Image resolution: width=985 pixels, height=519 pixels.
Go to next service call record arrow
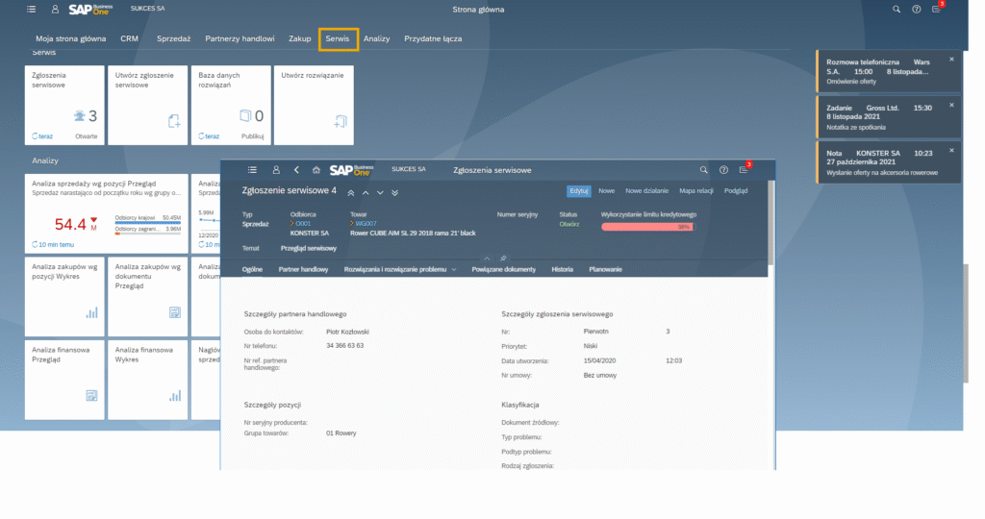tap(380, 192)
